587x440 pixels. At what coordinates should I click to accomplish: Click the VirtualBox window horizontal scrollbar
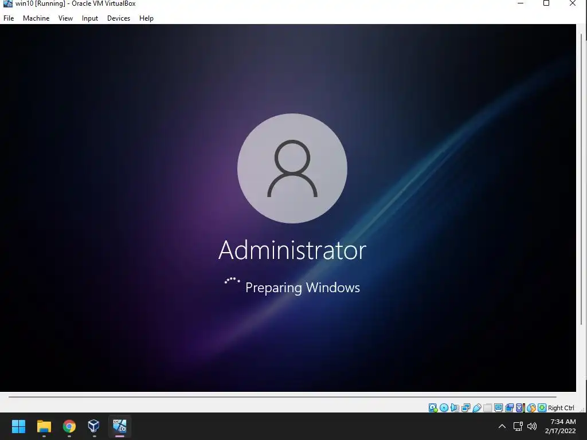[282, 396]
